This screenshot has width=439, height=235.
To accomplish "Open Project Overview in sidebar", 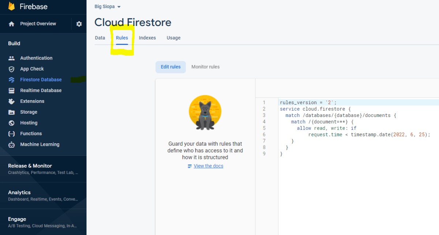I will [38, 24].
